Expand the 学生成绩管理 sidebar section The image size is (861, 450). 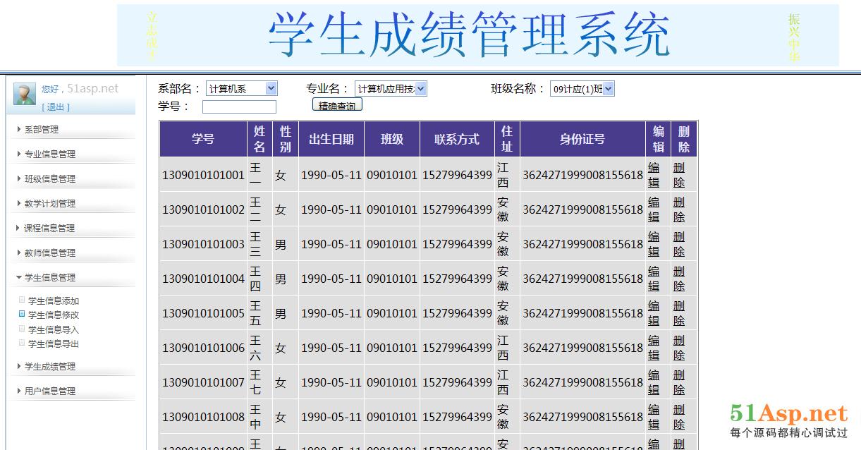pos(49,366)
